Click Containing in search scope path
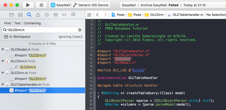This screenshot has height=110, width=226. tap(32, 23)
